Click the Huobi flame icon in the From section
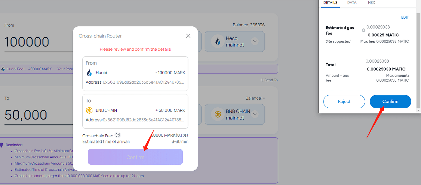421x185 pixels. coord(89,72)
